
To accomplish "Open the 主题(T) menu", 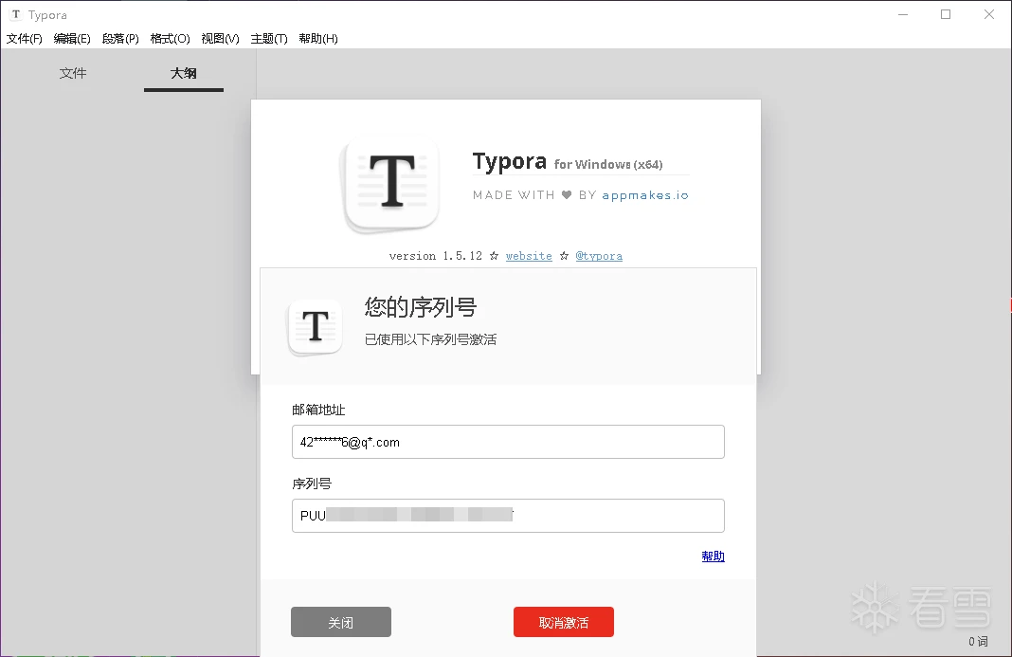I will (x=268, y=39).
